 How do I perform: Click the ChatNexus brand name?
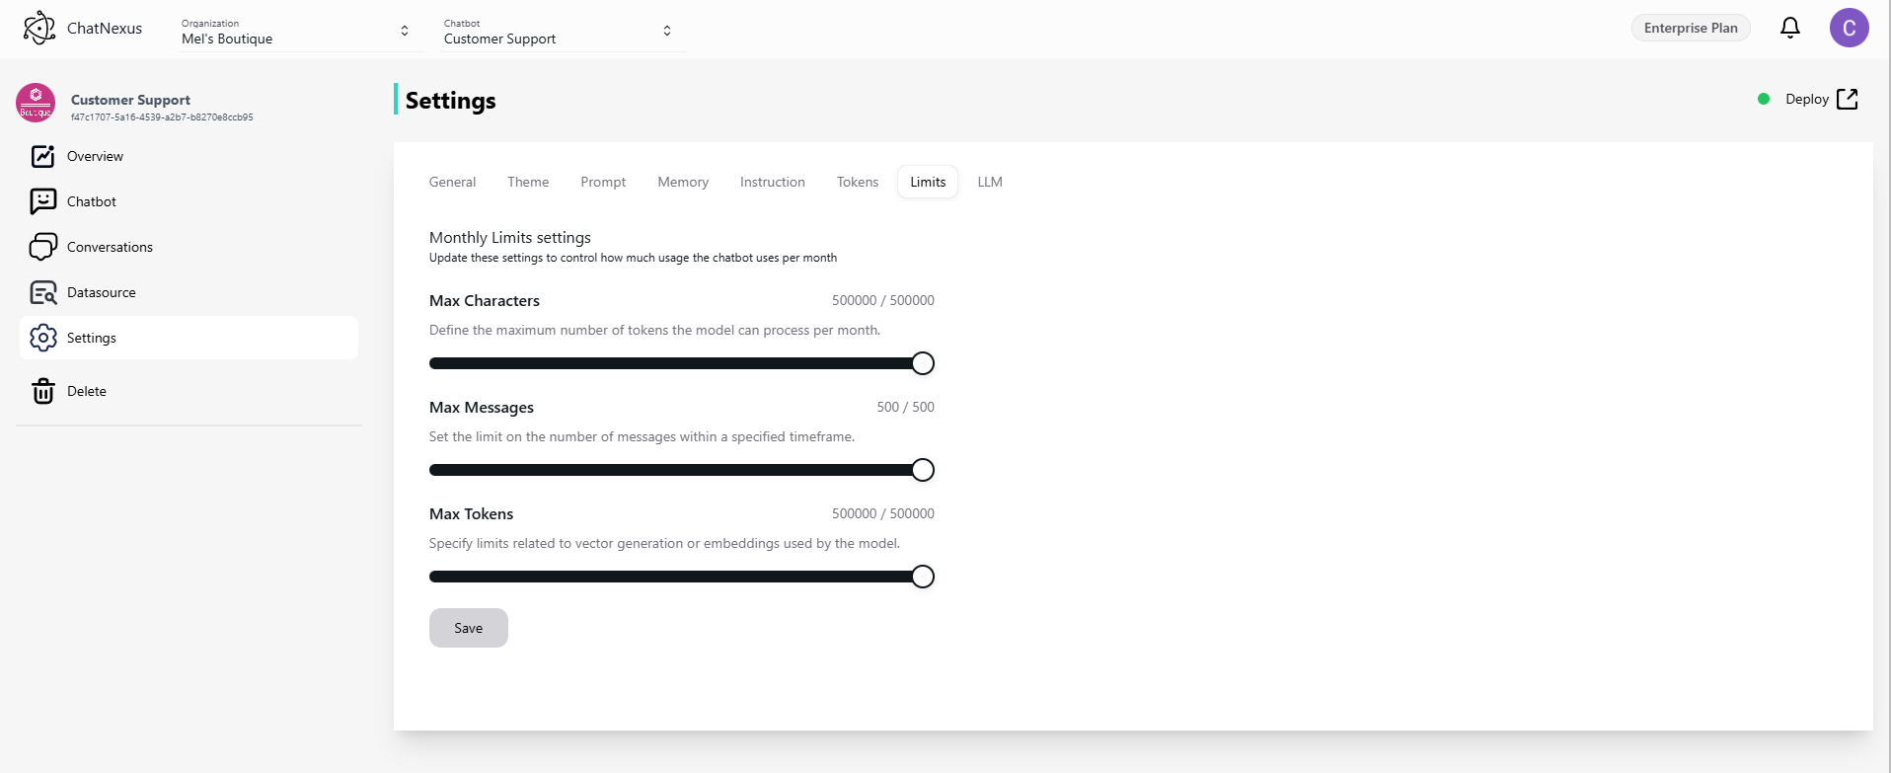(105, 28)
